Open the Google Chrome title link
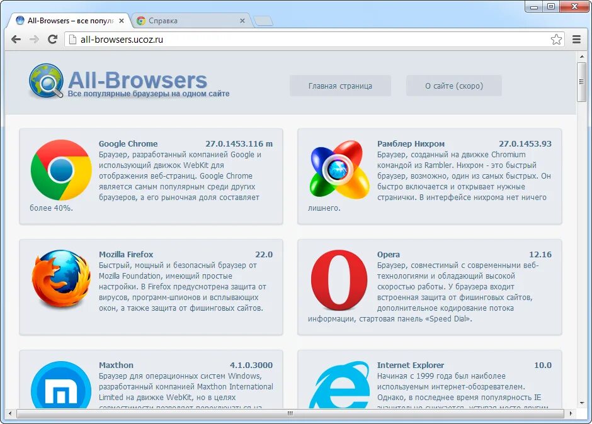Screen dimensions: 592x424 coord(128,143)
